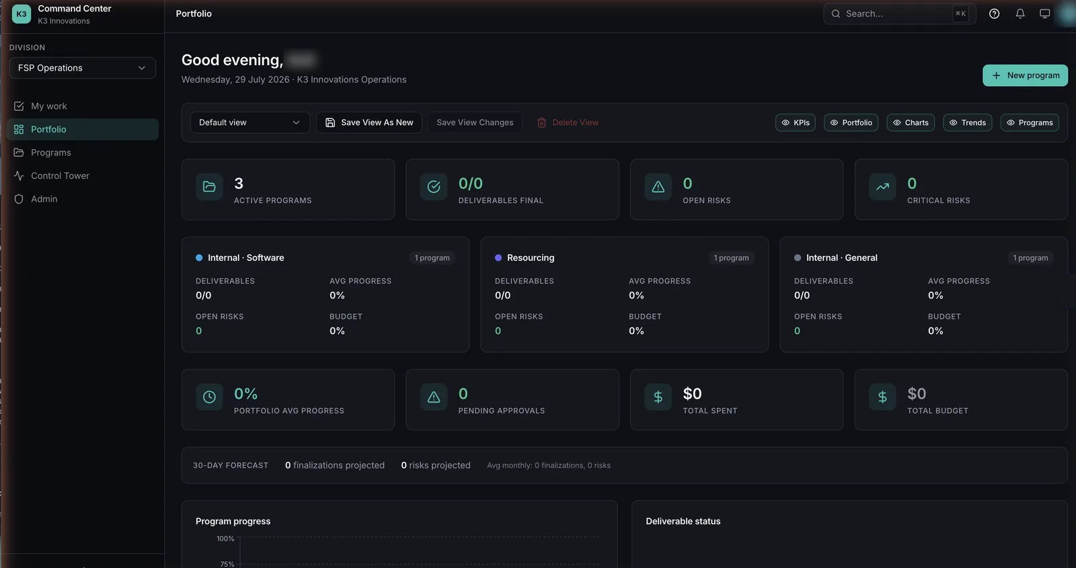This screenshot has height=568, width=1076.
Task: Click the Portfolio Avg Progress clock icon
Action: 209,397
